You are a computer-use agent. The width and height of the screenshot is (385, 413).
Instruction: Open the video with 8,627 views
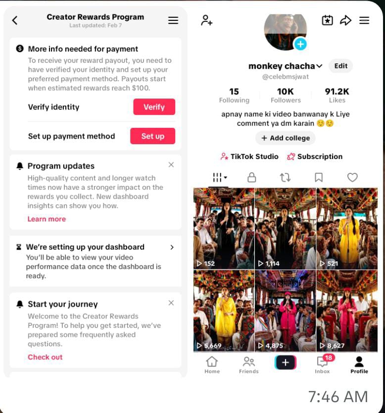coord(347,311)
